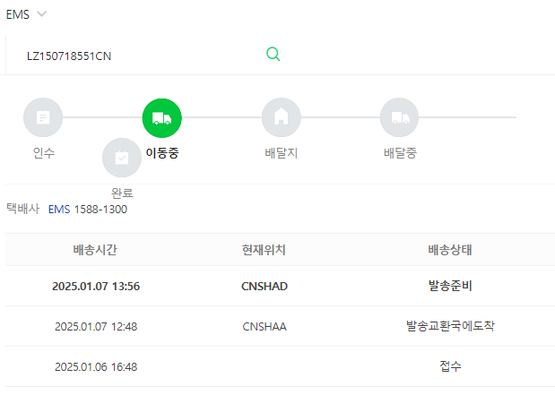
Task: Select the 완료 checkmark calendar icon
Action: tap(122, 158)
